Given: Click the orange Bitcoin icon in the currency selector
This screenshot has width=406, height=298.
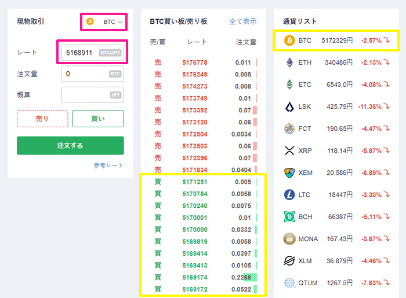Looking at the screenshot, I should click(90, 21).
